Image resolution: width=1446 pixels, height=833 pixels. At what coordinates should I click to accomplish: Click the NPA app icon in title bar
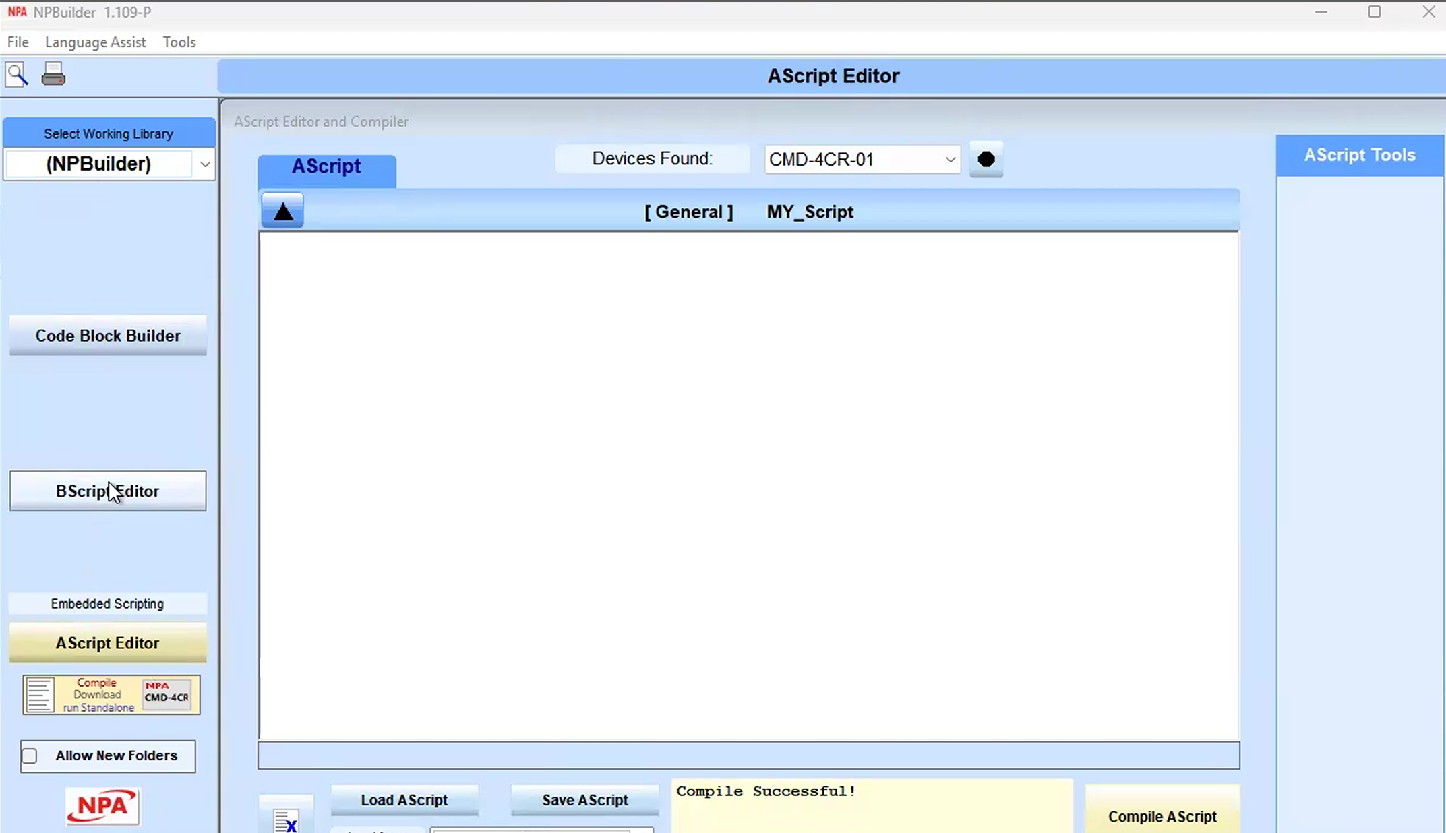[x=17, y=12]
